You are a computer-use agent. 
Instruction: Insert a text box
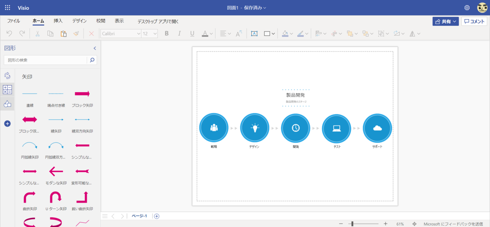tap(254, 34)
